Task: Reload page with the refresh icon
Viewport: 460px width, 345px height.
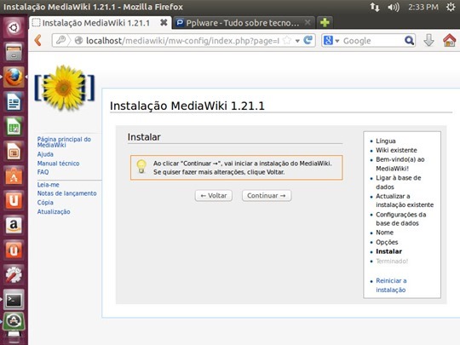Action: [x=308, y=40]
